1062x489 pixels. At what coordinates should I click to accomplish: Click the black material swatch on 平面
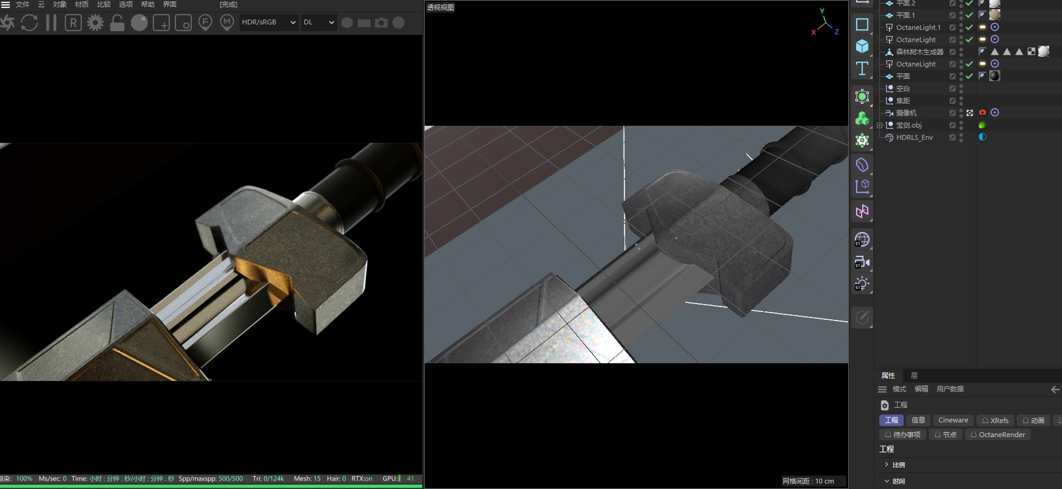click(995, 76)
